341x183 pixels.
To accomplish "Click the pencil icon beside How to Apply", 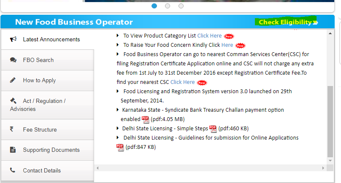I will [x=13, y=80].
